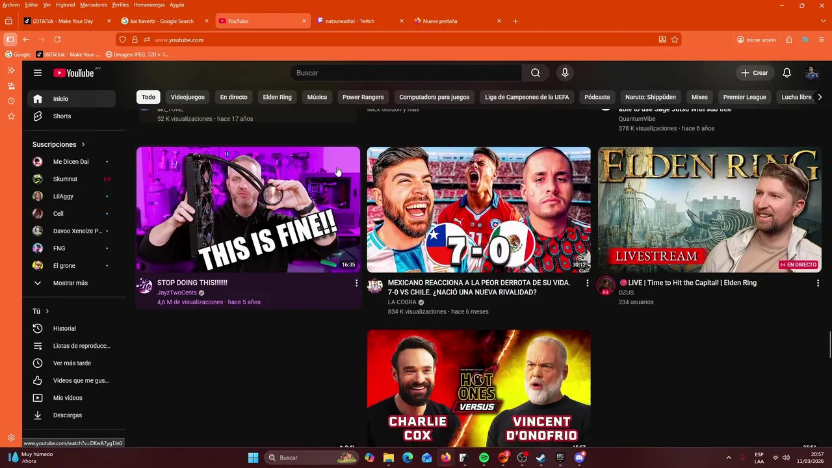The image size is (832, 468).
Task: Select the Power Rangers filter chip
Action: tap(363, 97)
